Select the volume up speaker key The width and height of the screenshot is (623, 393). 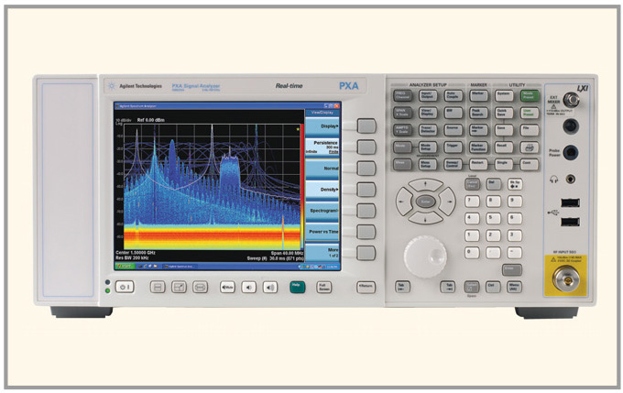pos(270,287)
